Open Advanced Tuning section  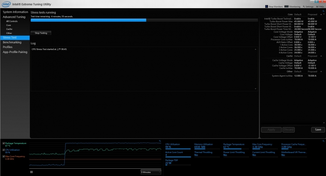[x=14, y=17]
